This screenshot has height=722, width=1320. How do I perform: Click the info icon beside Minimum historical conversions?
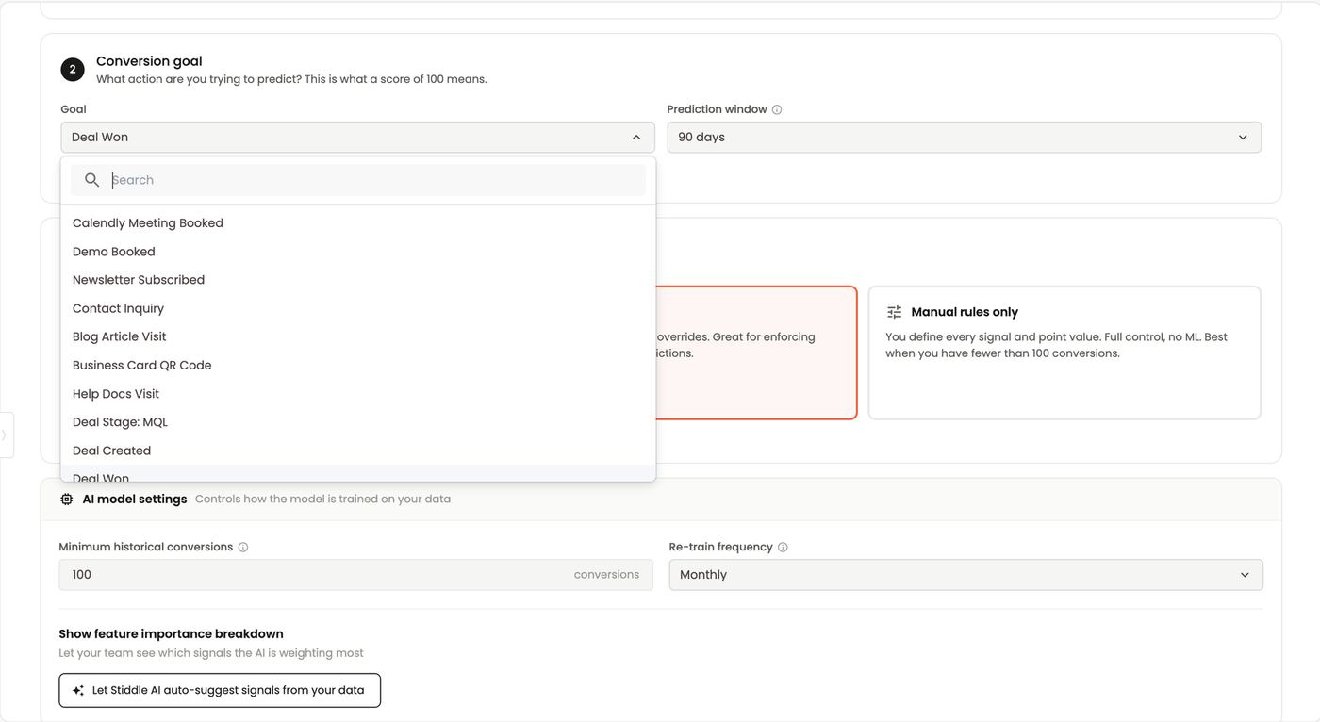(243, 547)
